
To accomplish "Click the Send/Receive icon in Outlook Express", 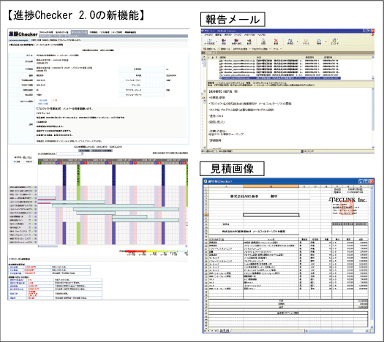I will click(x=290, y=42).
